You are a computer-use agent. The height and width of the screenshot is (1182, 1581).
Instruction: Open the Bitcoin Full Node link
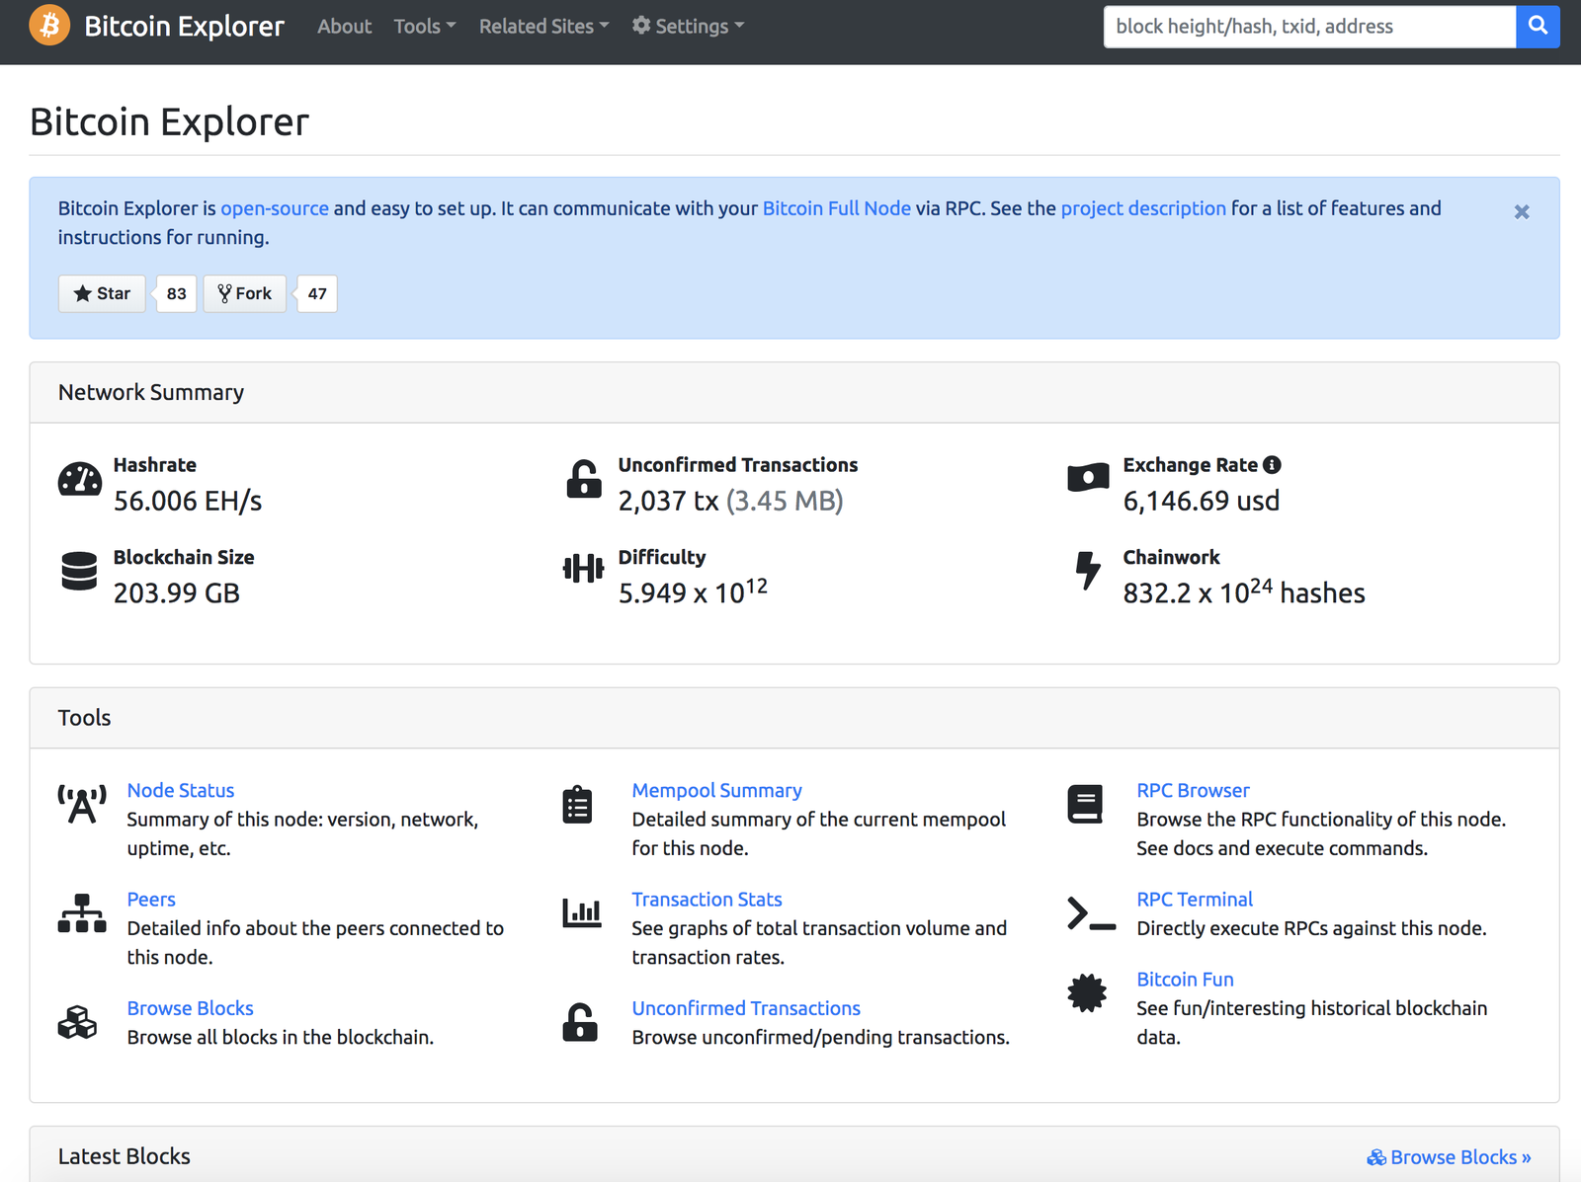(x=837, y=208)
